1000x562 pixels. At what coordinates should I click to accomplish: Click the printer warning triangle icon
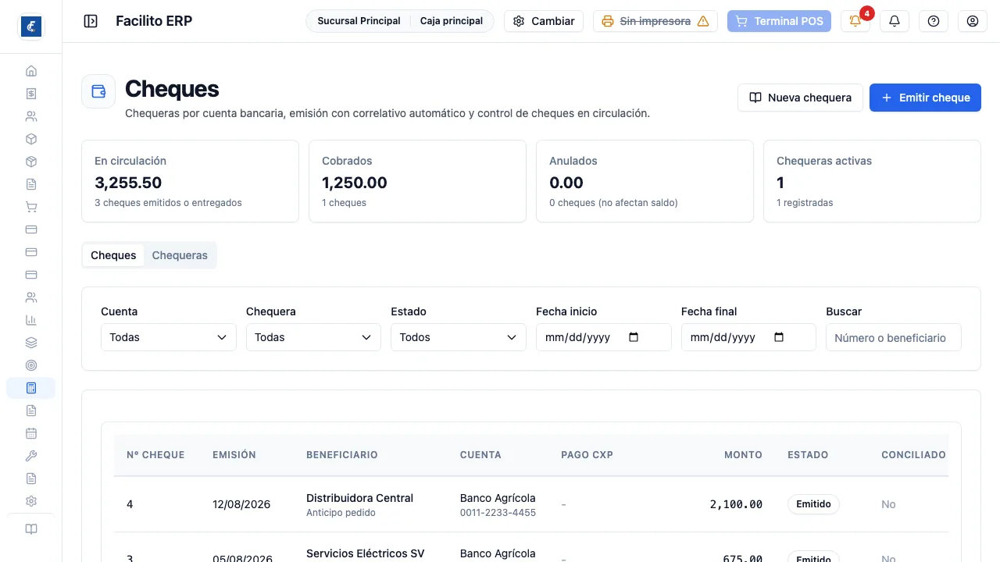click(x=703, y=21)
